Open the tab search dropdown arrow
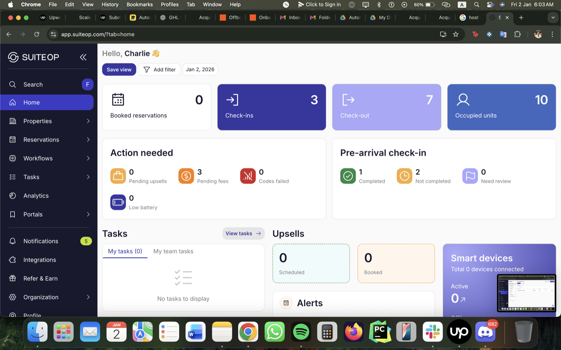 (x=553, y=18)
